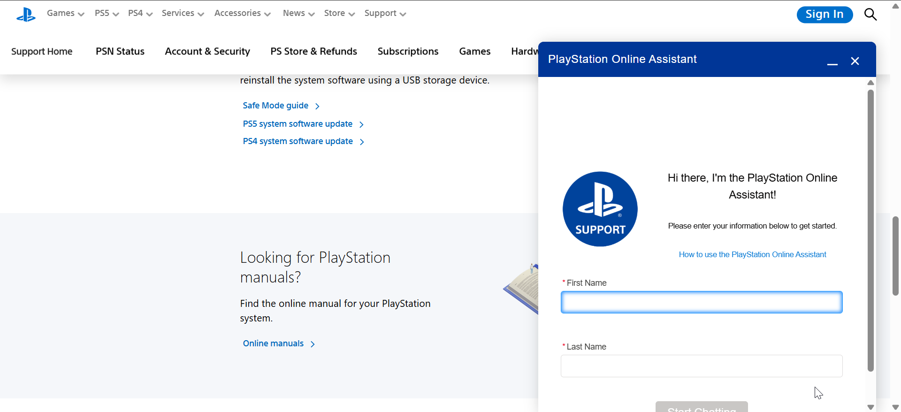Switch to the PSN Status tab

(120, 52)
